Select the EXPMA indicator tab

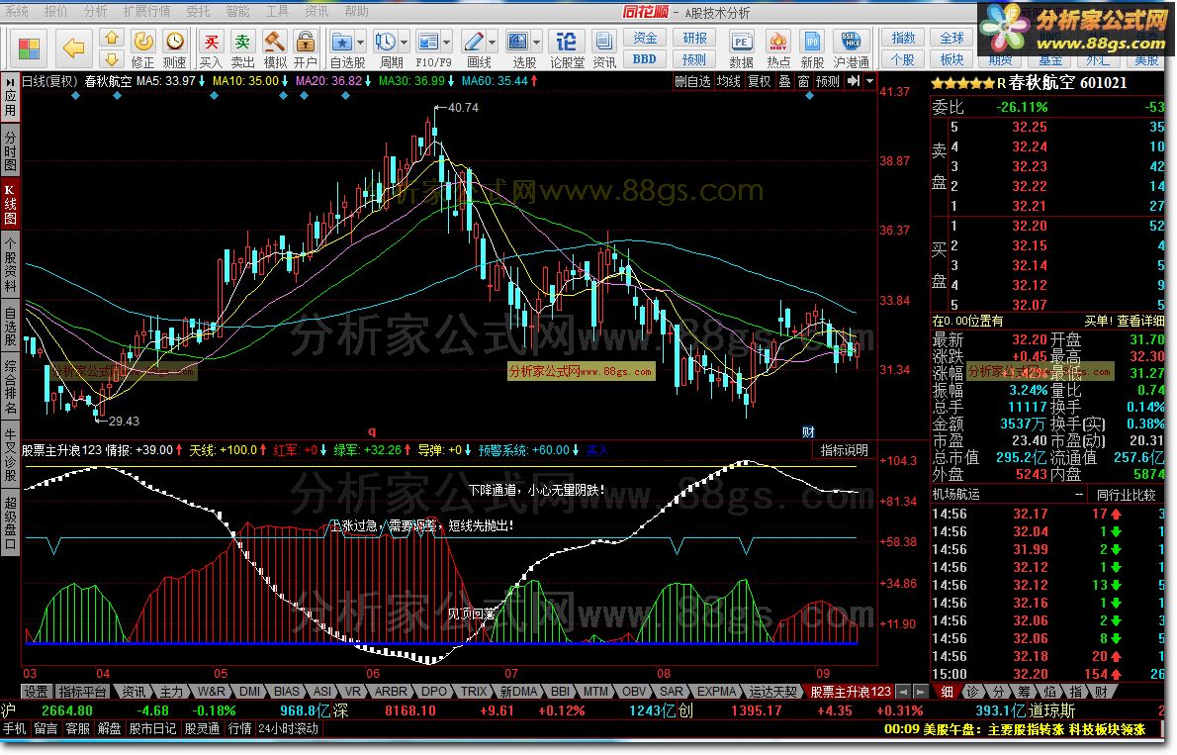click(716, 691)
